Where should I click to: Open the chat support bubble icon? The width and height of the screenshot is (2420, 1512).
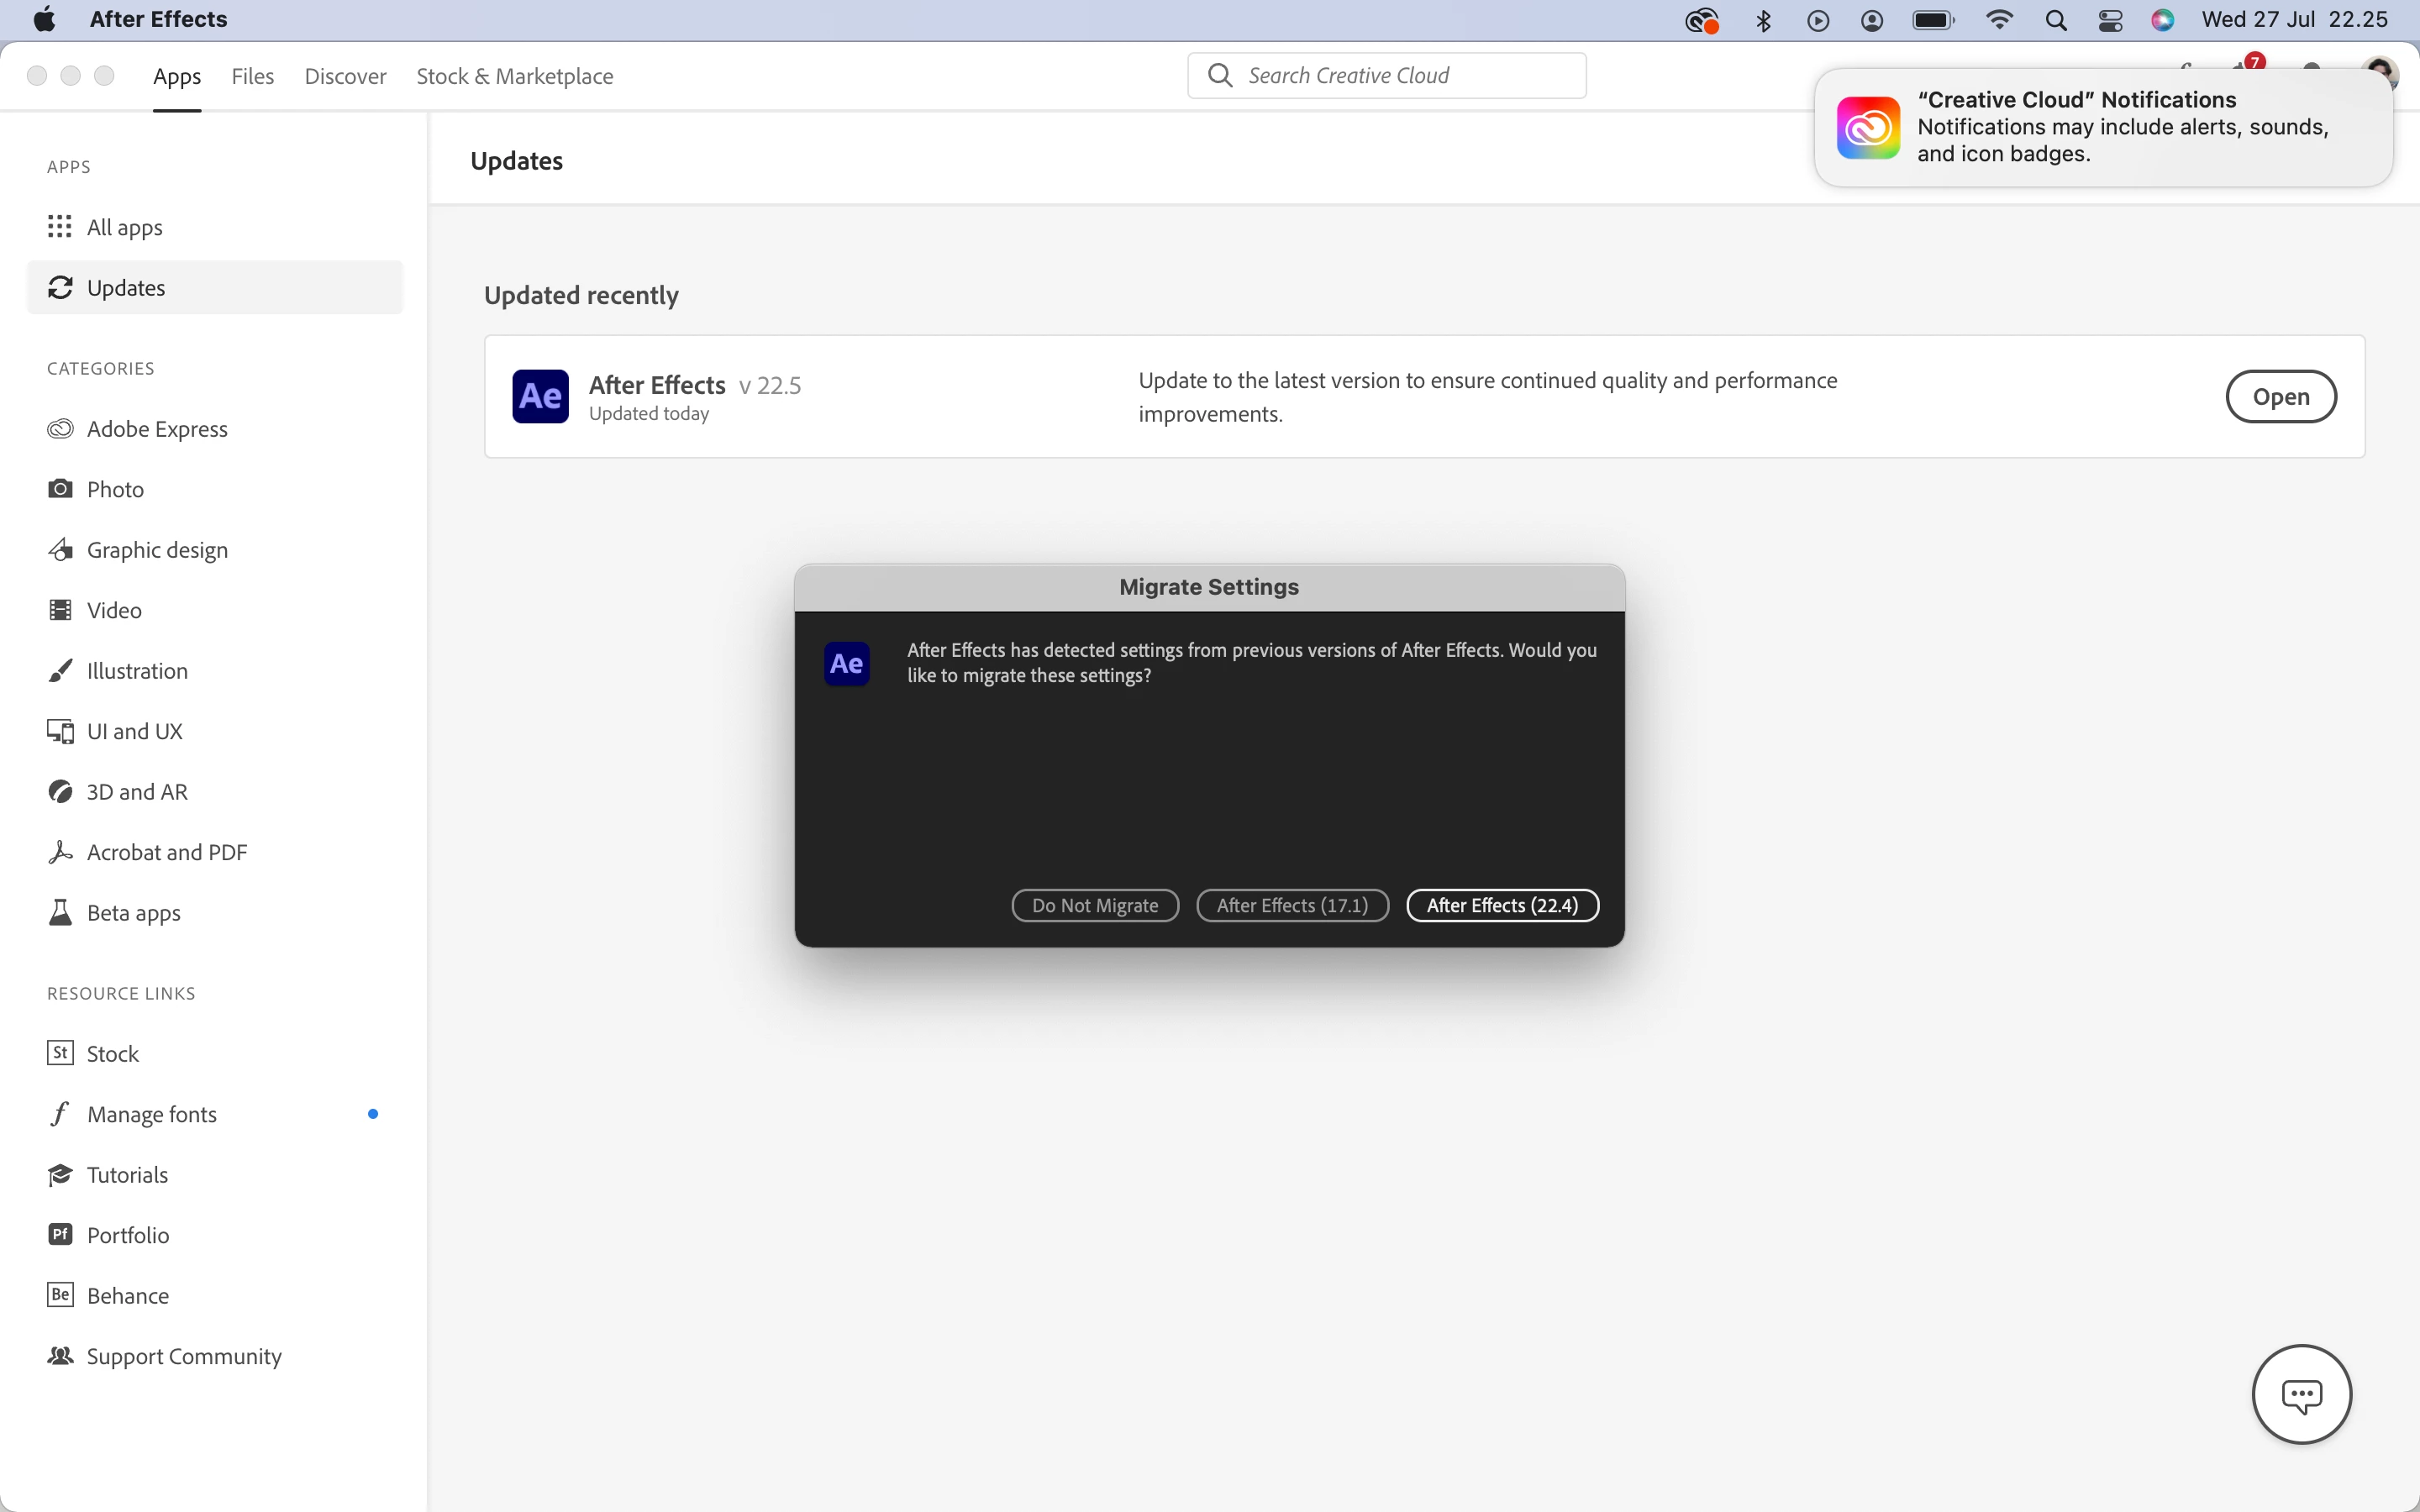[x=2301, y=1394]
